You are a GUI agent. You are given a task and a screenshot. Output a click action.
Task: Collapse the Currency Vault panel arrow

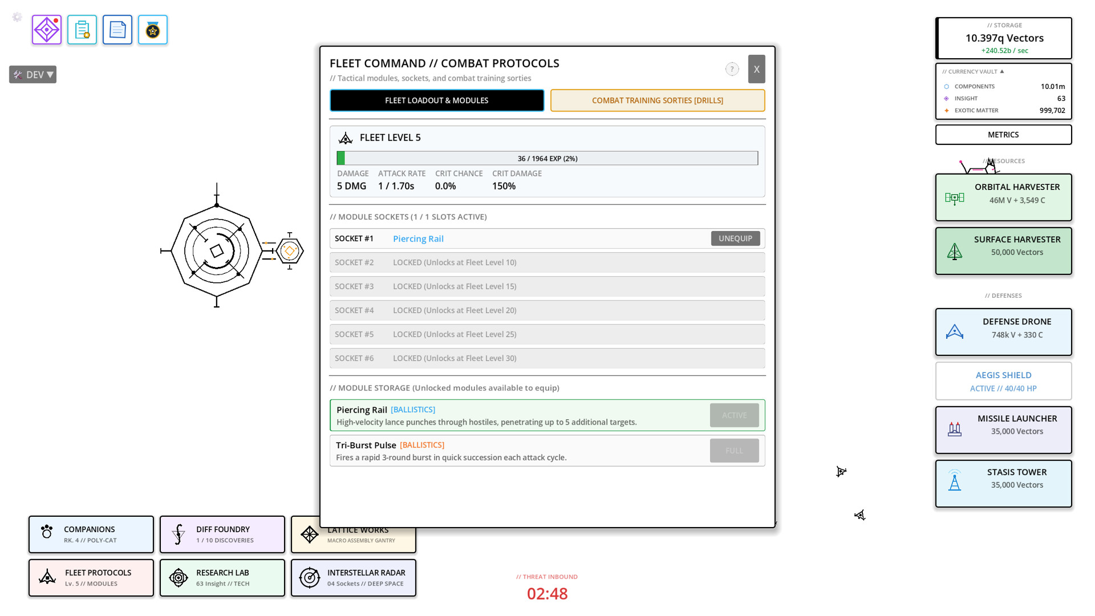(1002, 71)
